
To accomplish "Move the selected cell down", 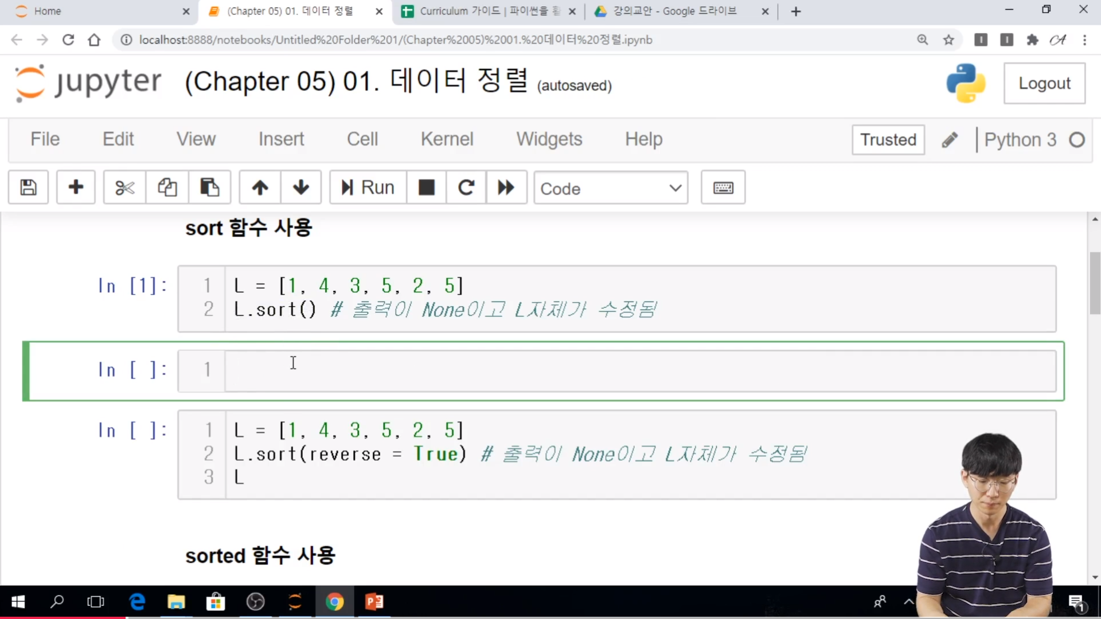I will (x=301, y=187).
